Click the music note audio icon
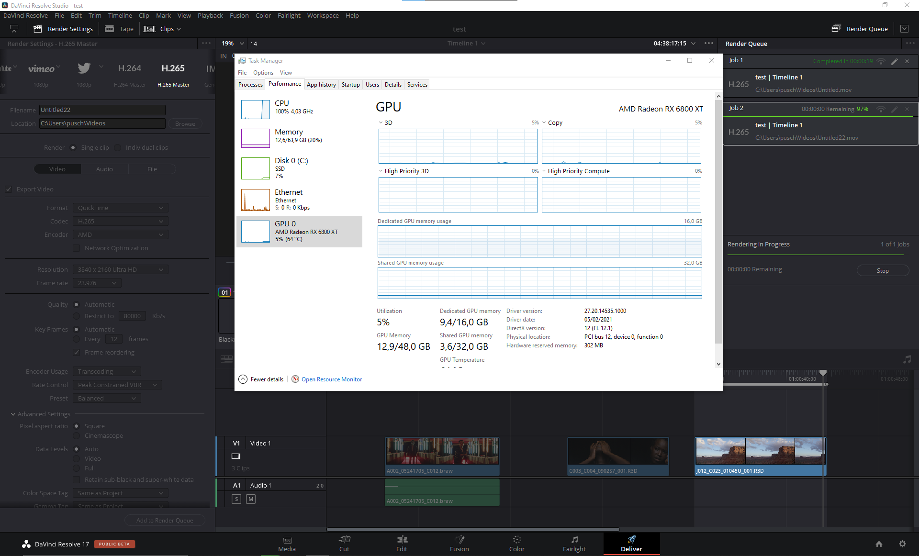919x556 pixels. [907, 359]
